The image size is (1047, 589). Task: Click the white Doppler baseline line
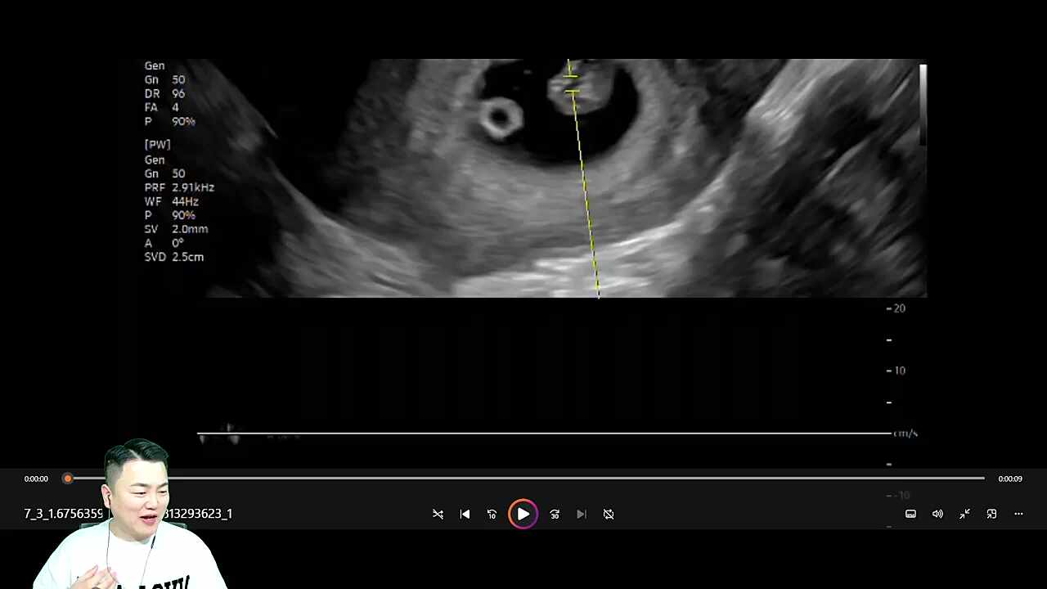[544, 433]
